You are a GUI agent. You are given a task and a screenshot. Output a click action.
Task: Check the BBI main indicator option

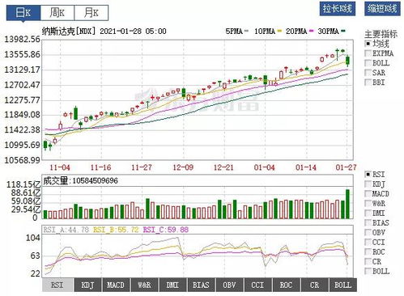368,82
